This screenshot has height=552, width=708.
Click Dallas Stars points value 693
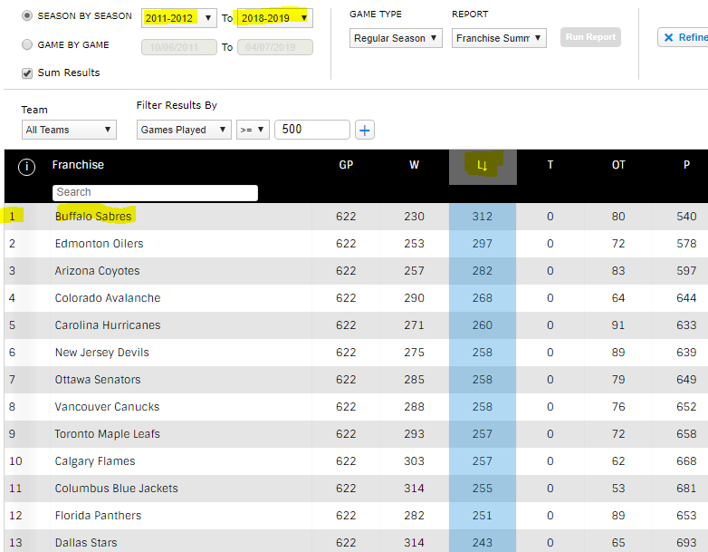pyautogui.click(x=686, y=543)
